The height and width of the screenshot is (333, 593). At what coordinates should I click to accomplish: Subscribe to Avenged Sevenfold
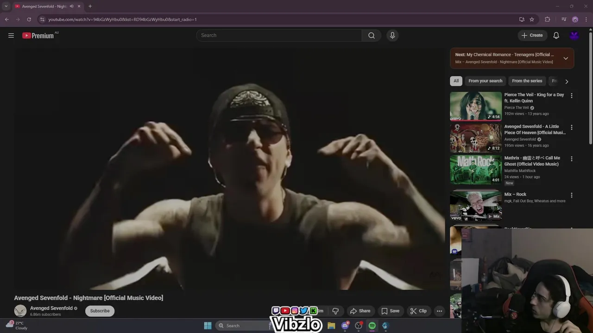(x=100, y=311)
